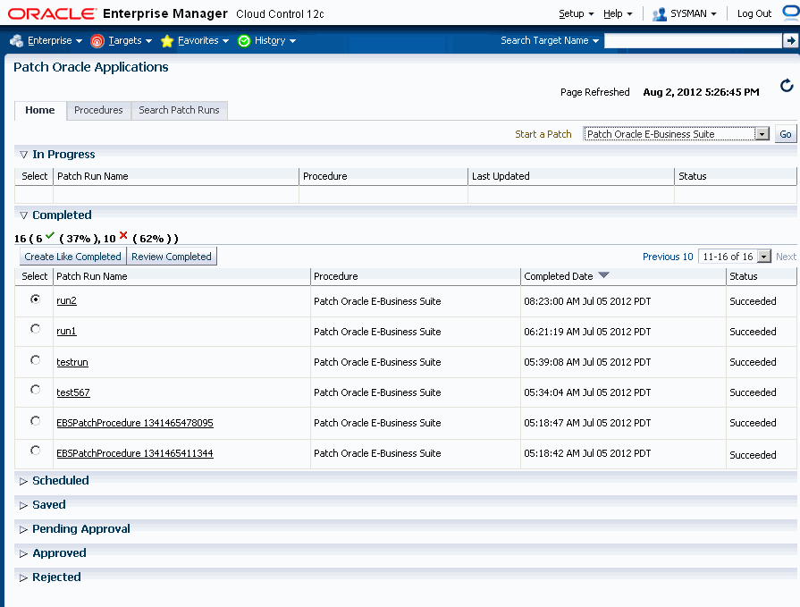Click the Favorites star icon
Image resolution: width=800 pixels, height=607 pixels.
coord(167,41)
